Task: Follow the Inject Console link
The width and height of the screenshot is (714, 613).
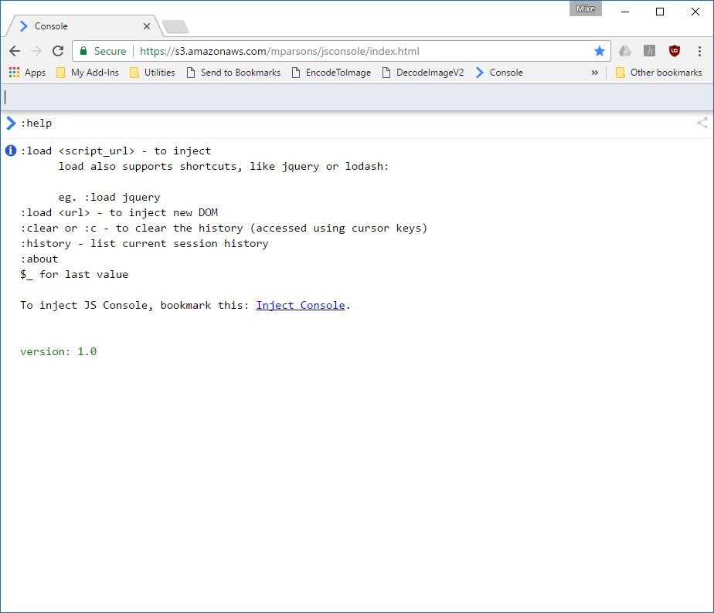Action: point(300,305)
